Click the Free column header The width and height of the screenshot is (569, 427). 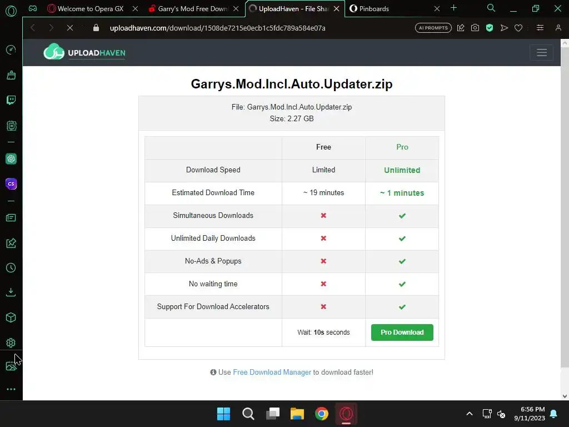323,147
